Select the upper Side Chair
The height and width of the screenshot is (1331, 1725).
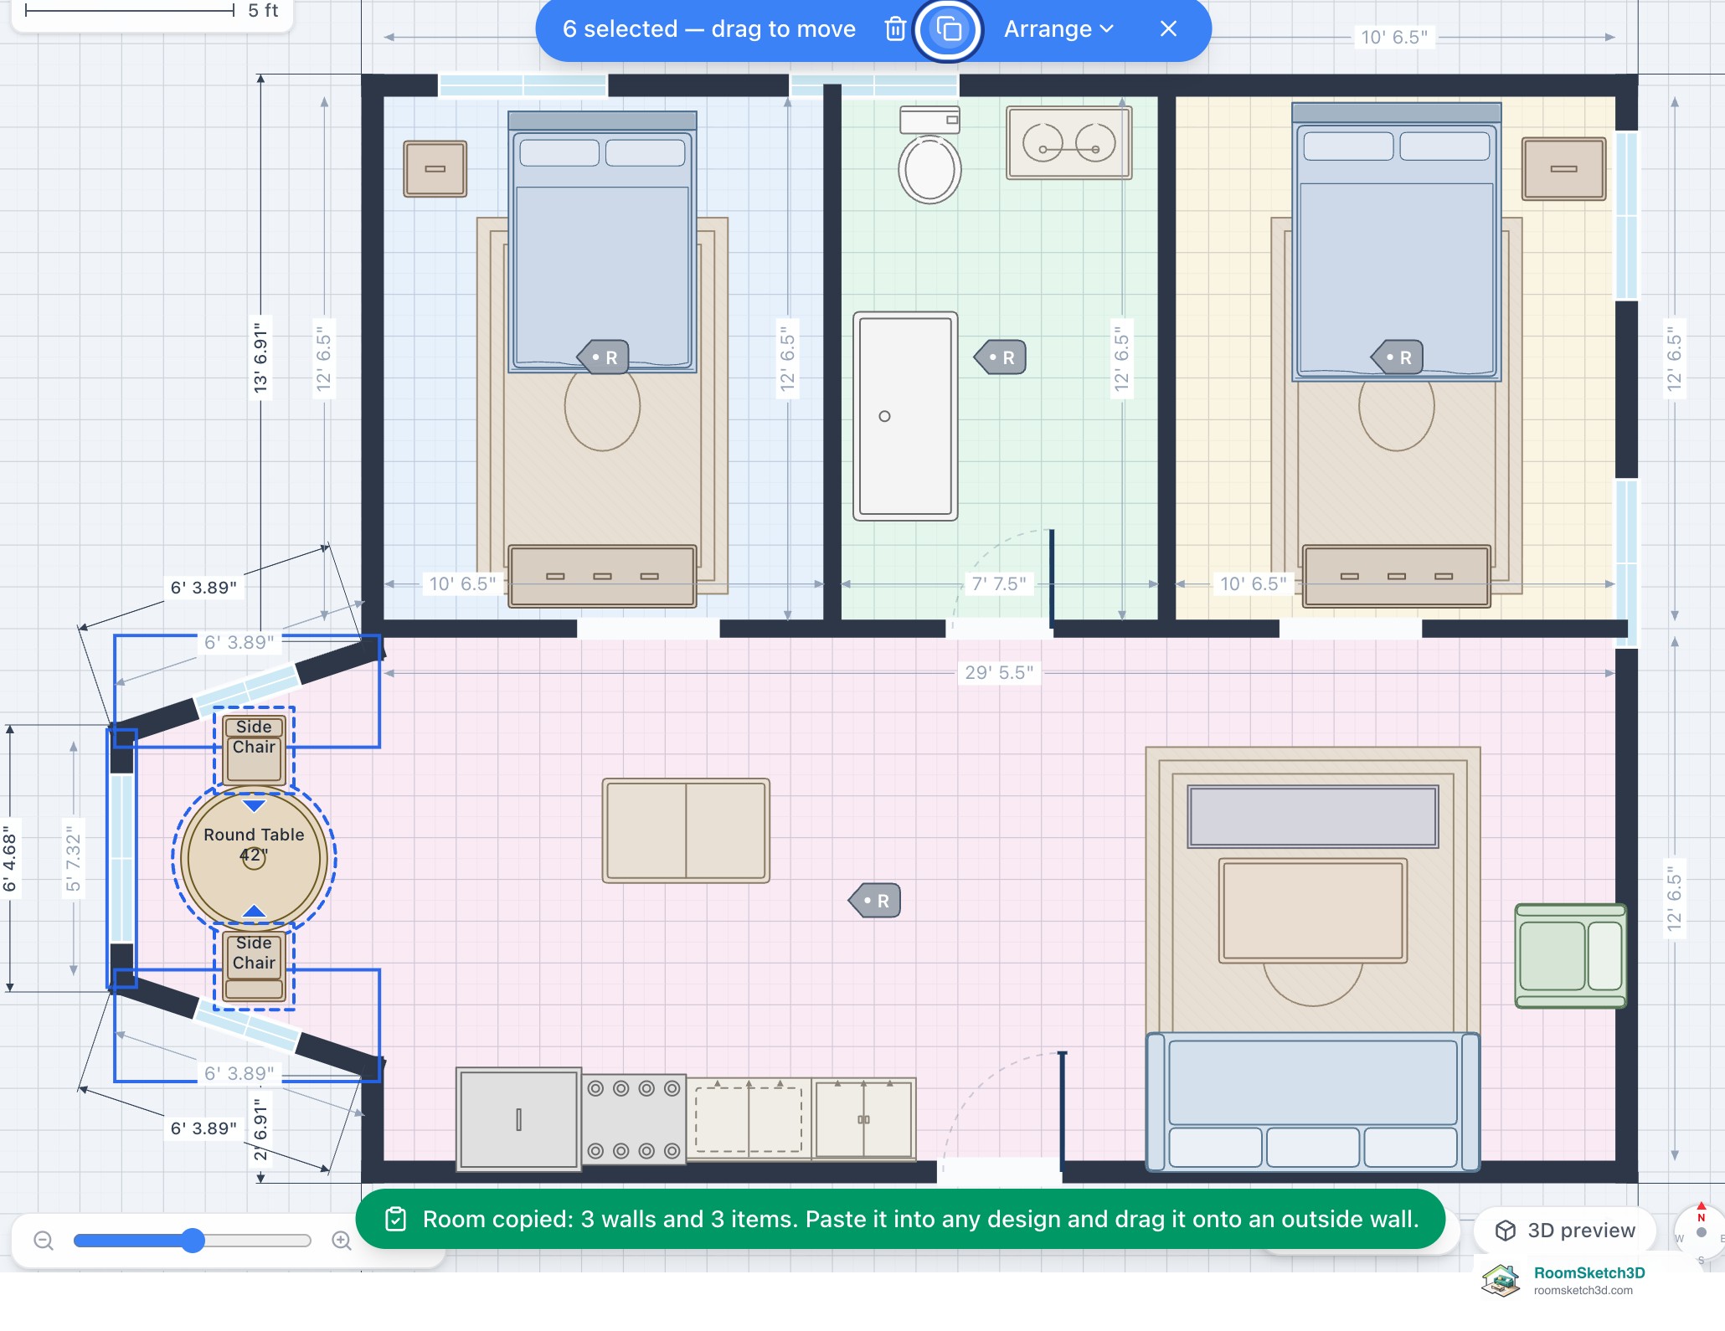pos(254,748)
